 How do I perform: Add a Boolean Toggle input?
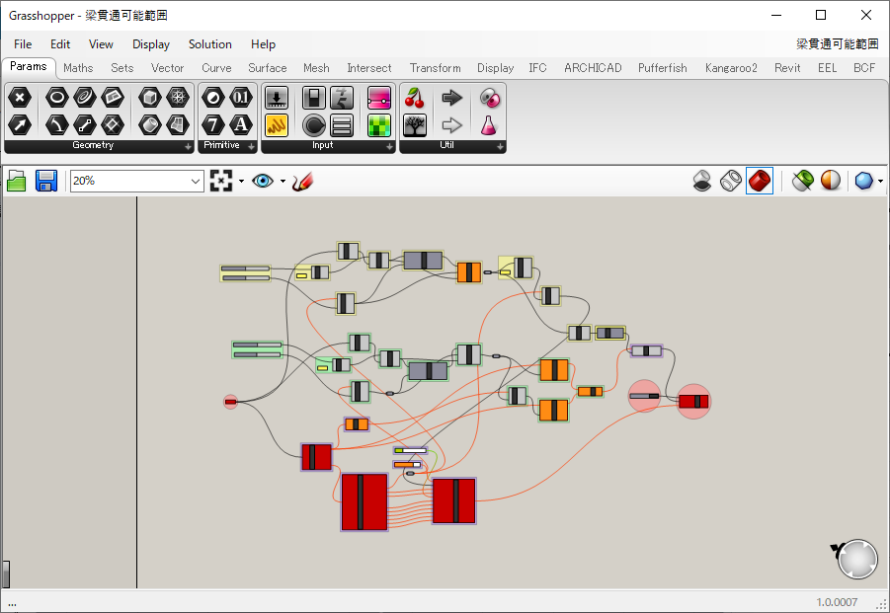(x=314, y=98)
